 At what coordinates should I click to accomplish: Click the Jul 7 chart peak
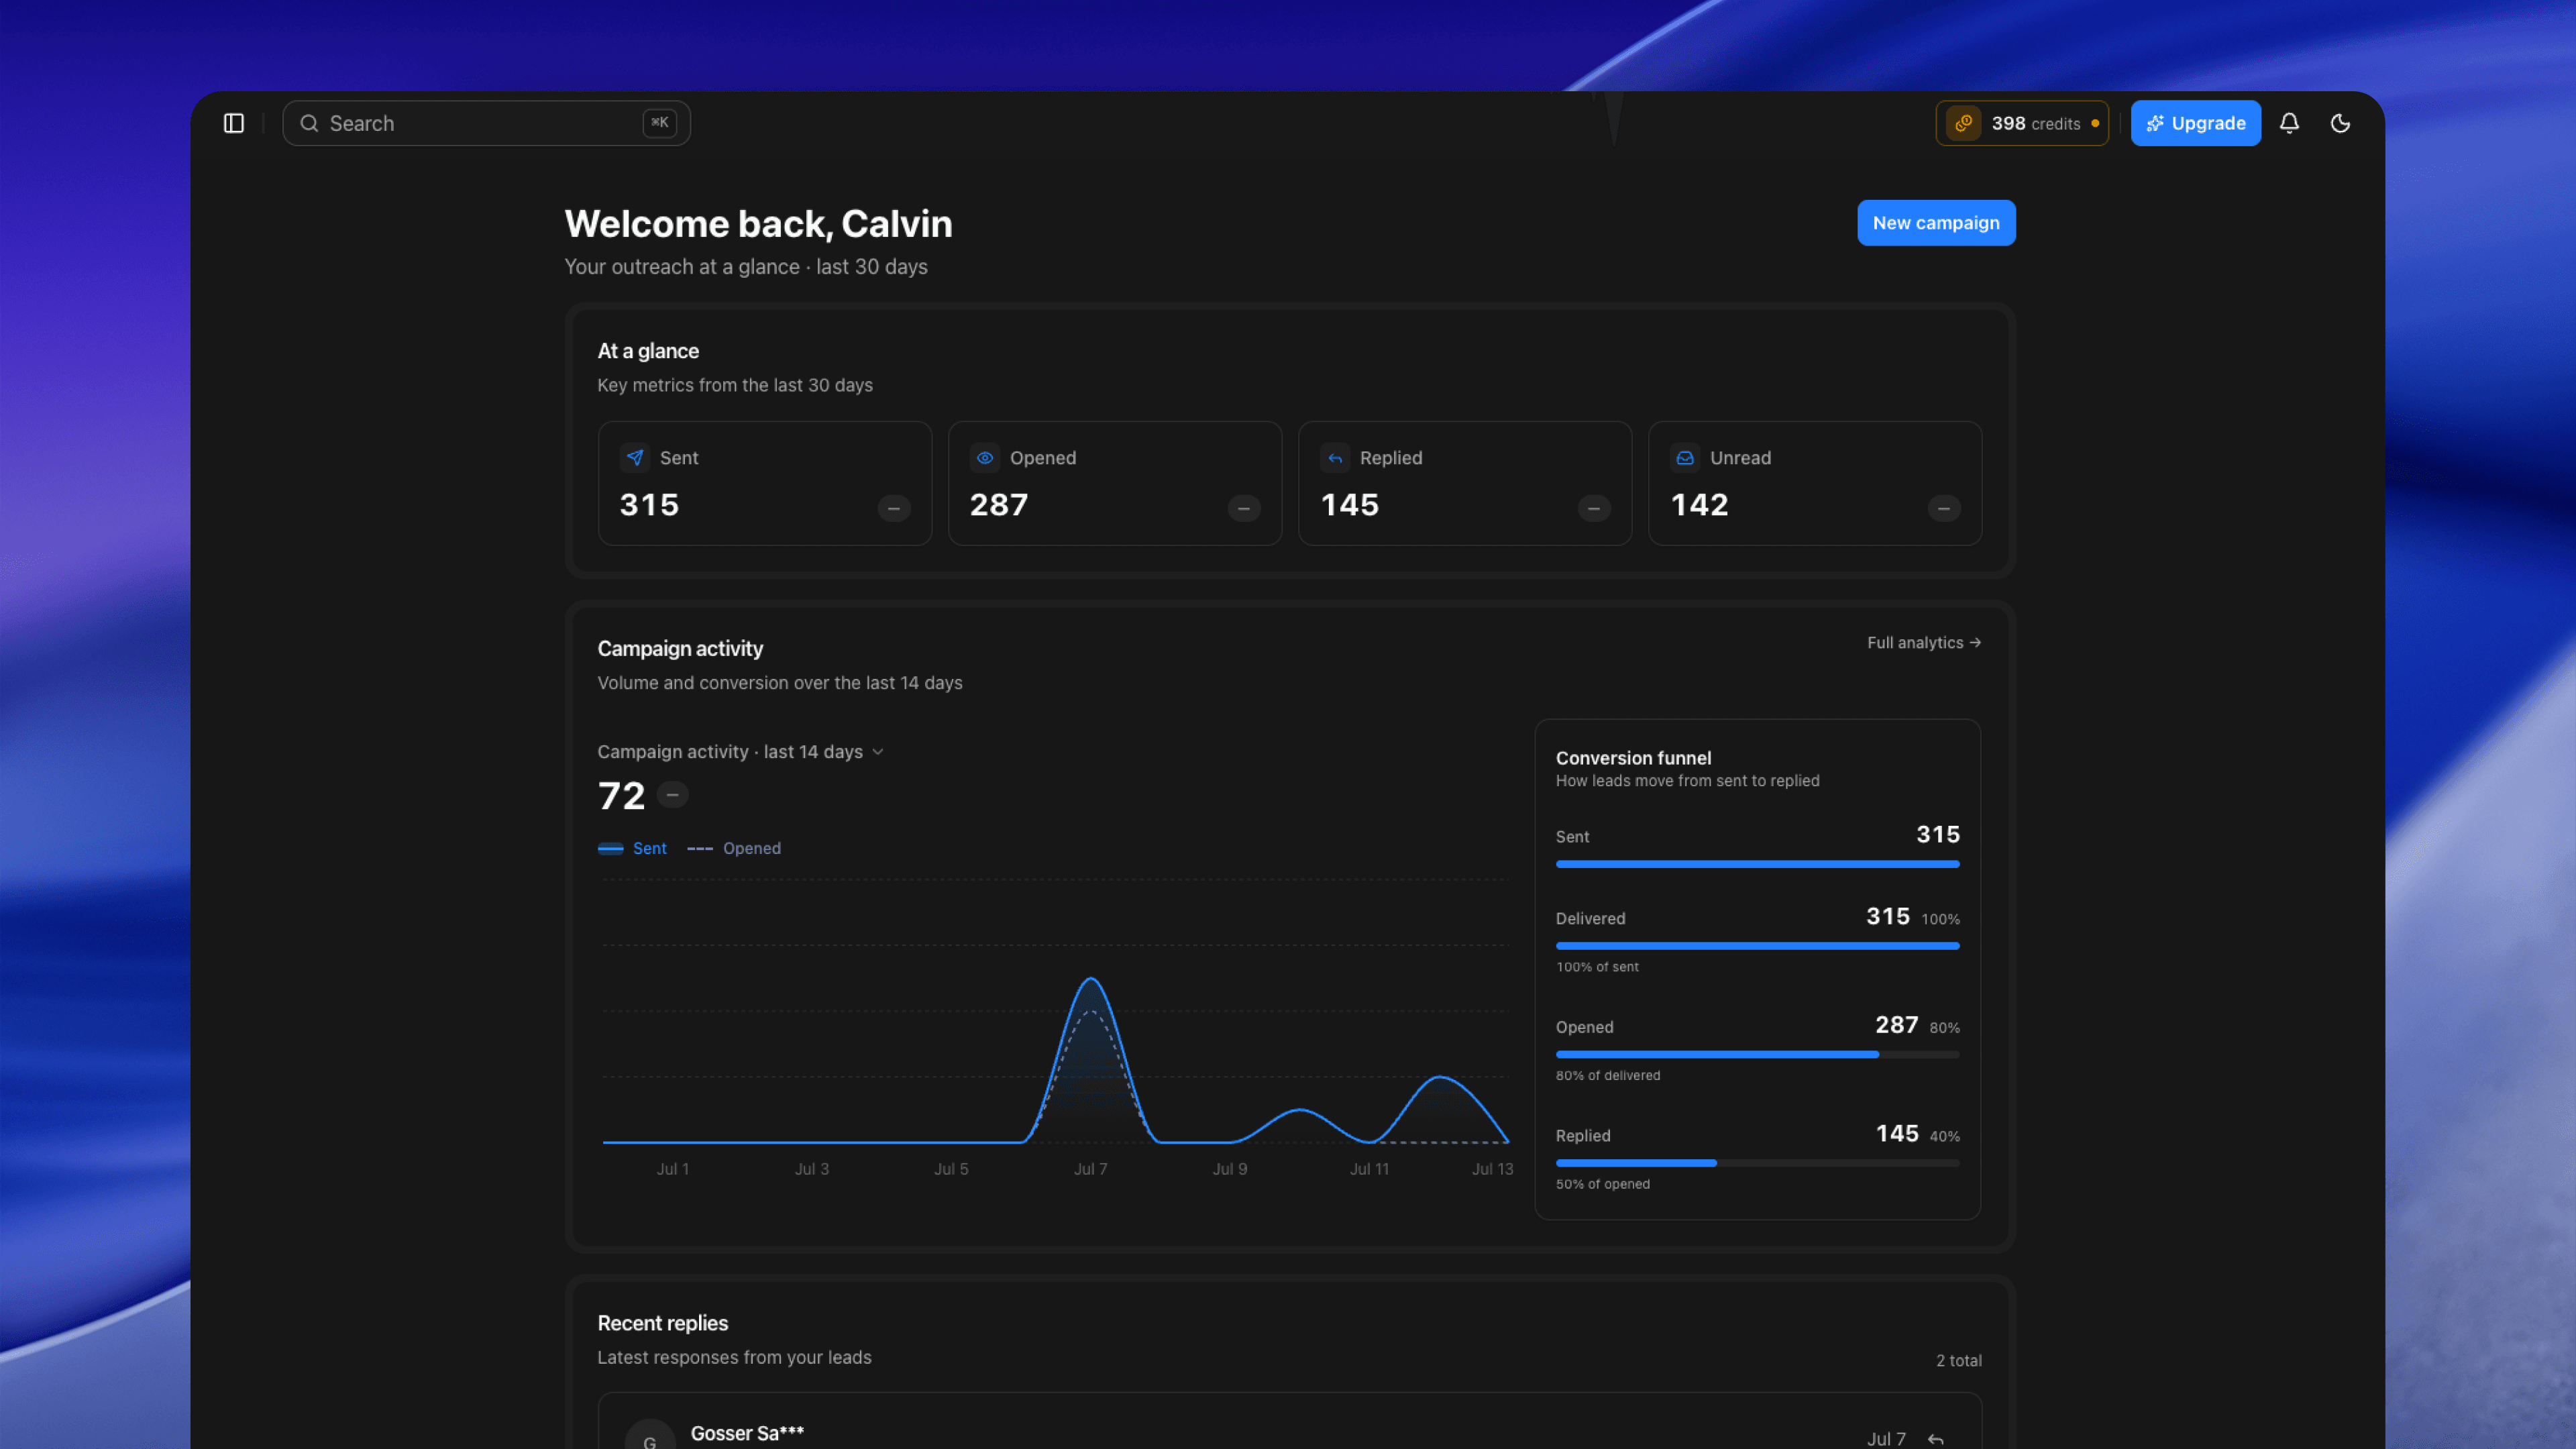pyautogui.click(x=1091, y=979)
